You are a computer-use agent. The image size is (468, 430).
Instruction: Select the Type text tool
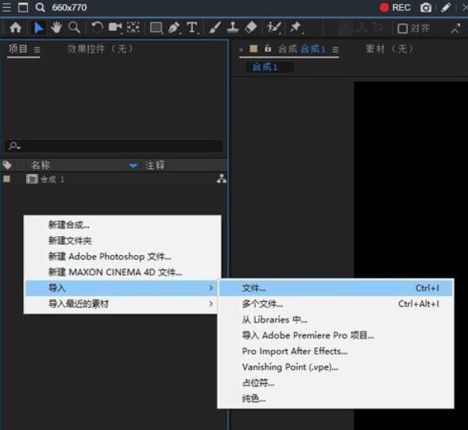click(x=192, y=28)
